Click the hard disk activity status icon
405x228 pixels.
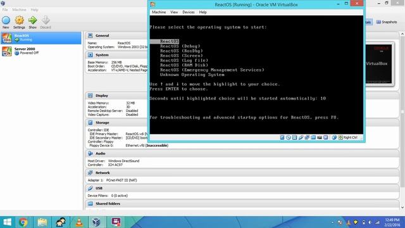(x=282, y=137)
